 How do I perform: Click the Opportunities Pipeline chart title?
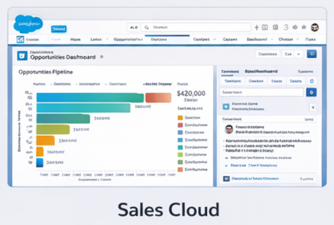click(x=45, y=72)
